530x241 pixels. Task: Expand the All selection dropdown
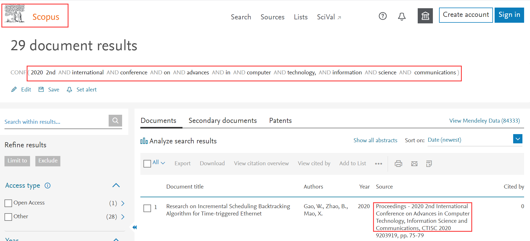coord(163,163)
